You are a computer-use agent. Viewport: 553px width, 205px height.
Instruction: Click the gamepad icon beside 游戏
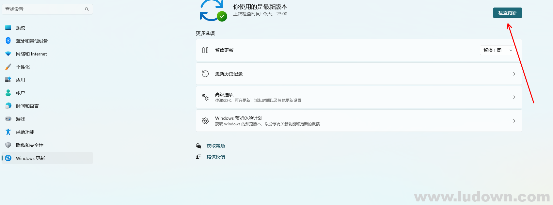[x=8, y=119]
